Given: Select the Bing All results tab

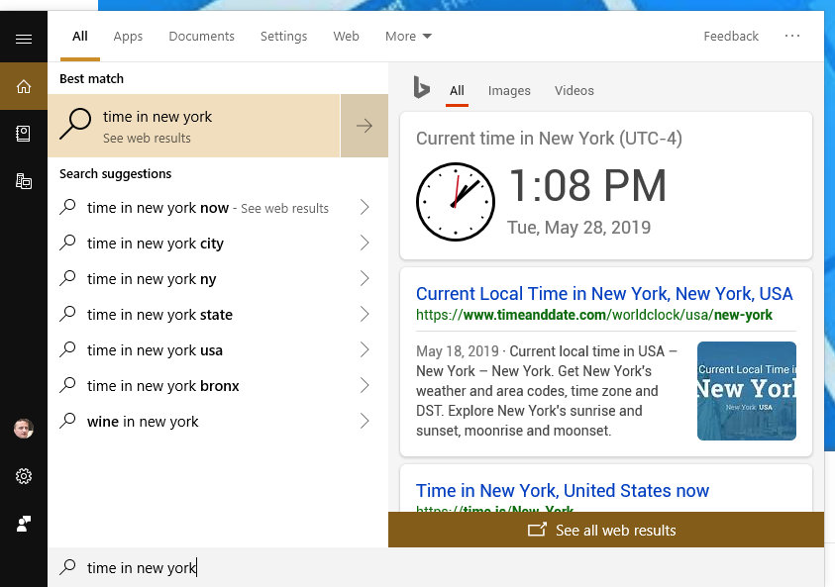Looking at the screenshot, I should click(x=457, y=90).
